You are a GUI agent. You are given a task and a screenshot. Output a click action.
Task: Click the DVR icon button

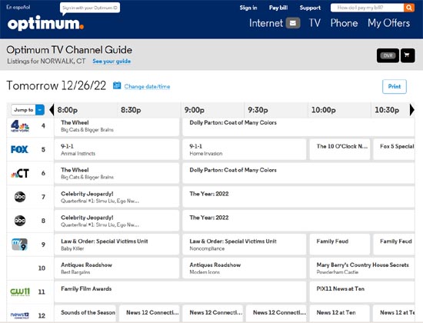click(x=388, y=55)
